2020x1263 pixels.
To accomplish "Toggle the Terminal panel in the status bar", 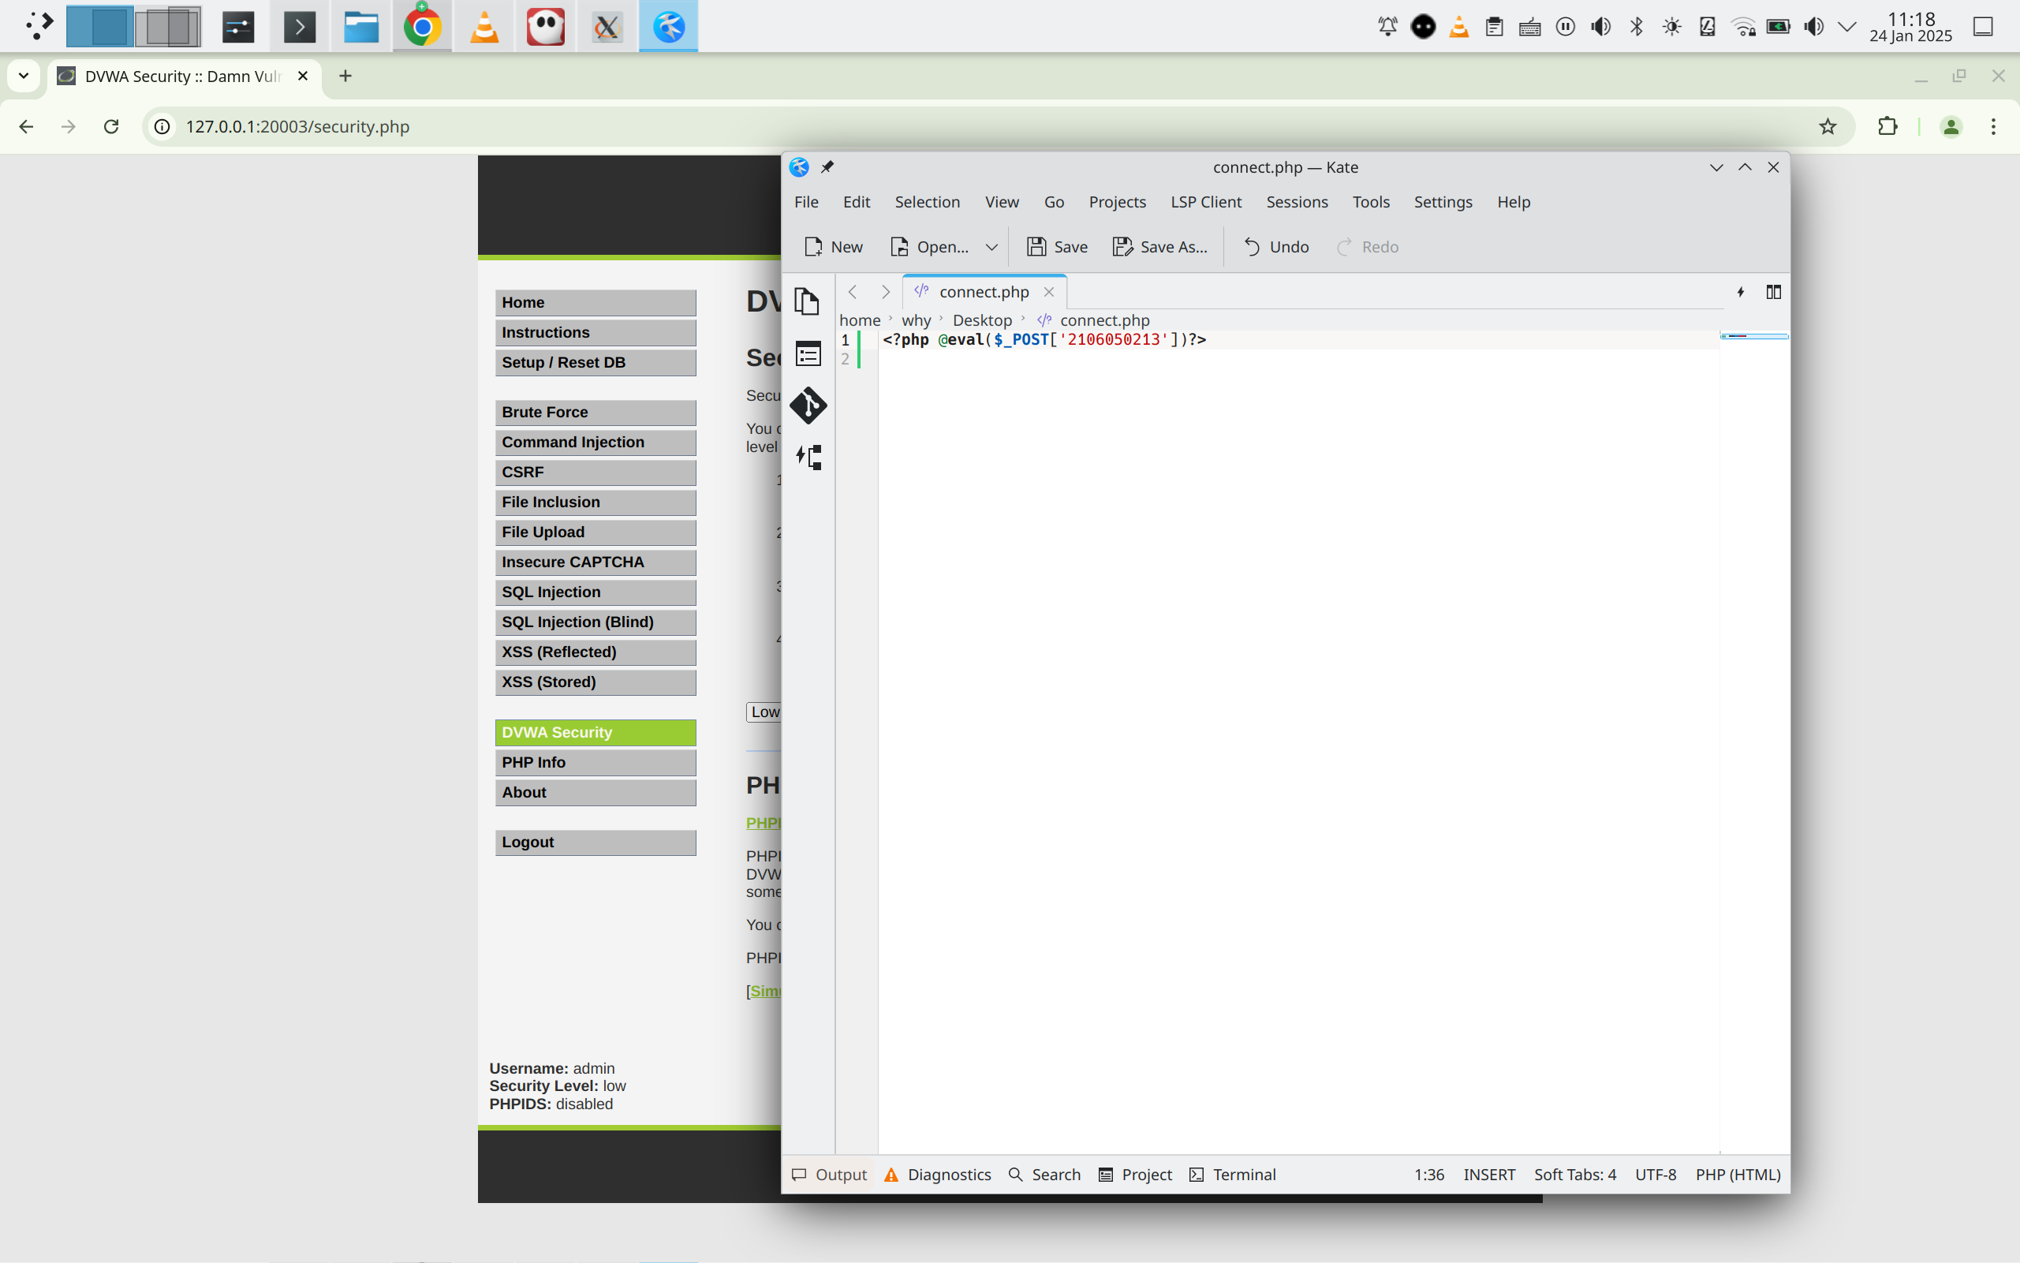I will click(1233, 1175).
